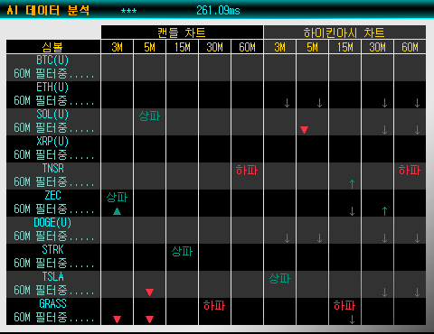Click the Heikin-Ashi 60M column header

[410, 47]
